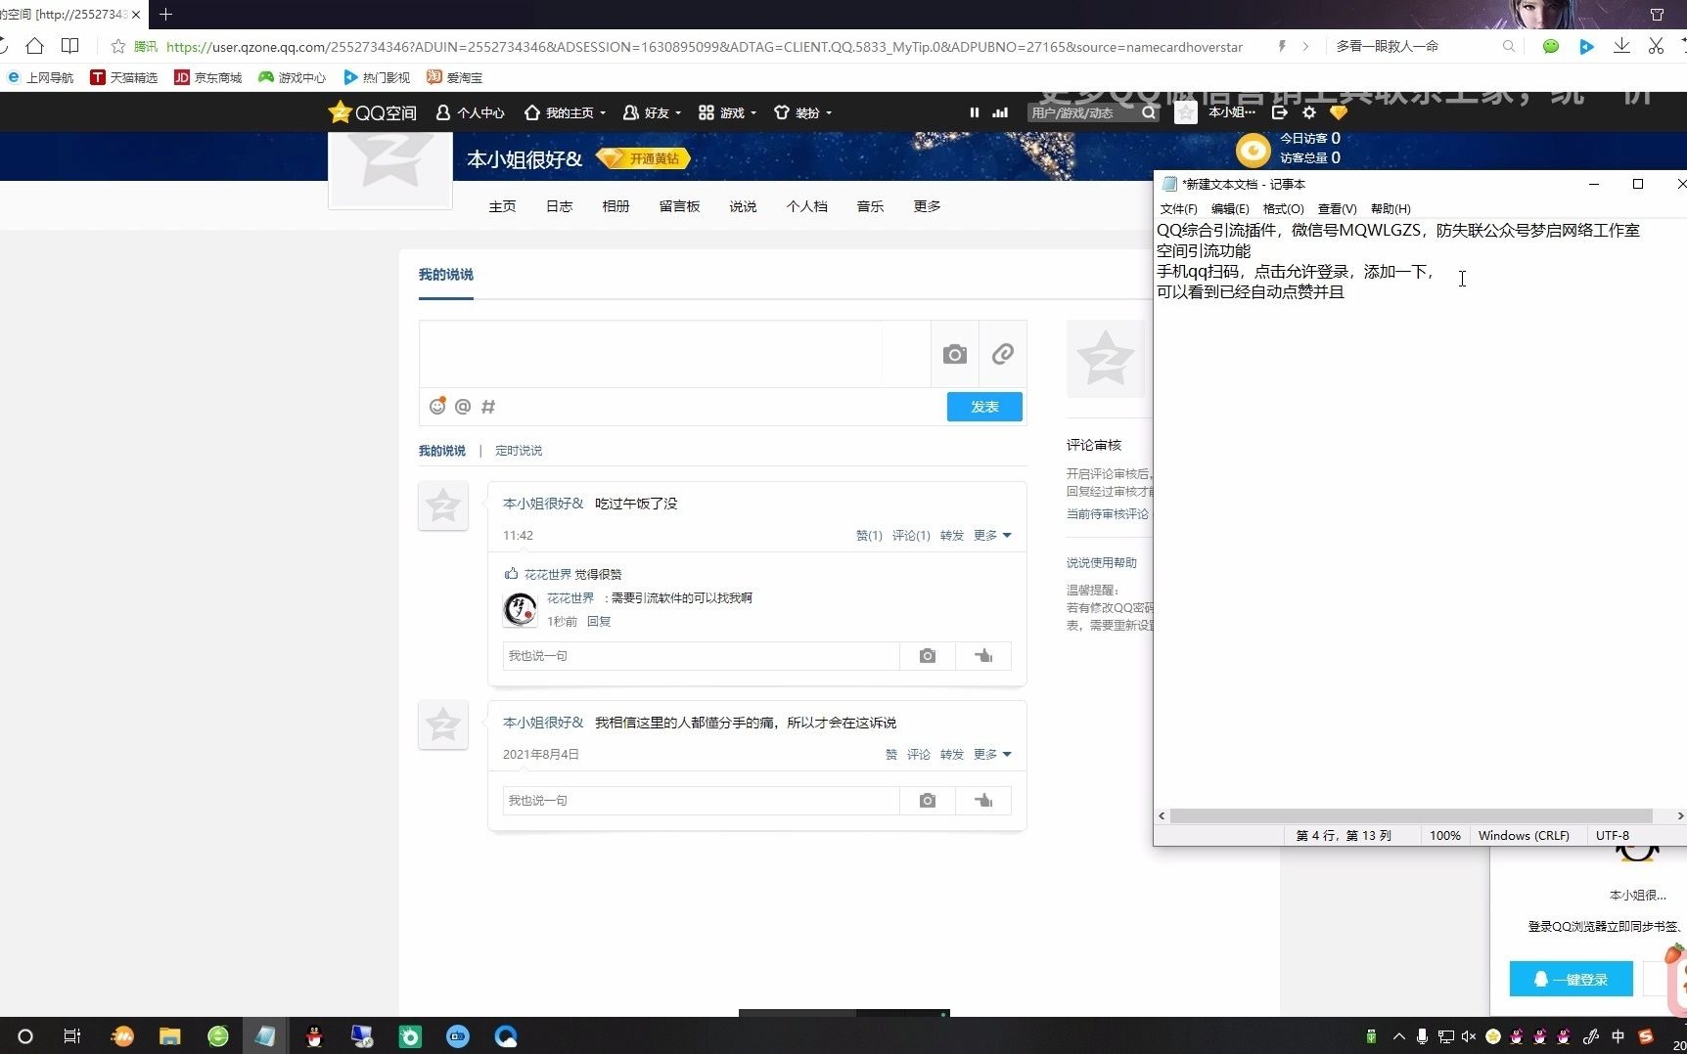Screen dimensions: 1687x1054
Task: Click the 开通黄钻 button
Action: click(x=643, y=158)
